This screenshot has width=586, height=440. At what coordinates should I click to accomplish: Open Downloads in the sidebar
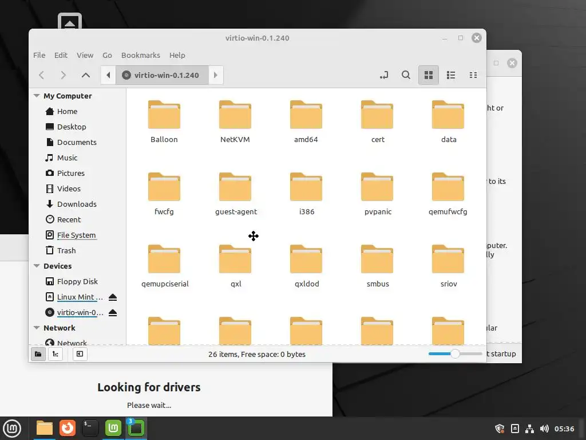click(x=77, y=205)
